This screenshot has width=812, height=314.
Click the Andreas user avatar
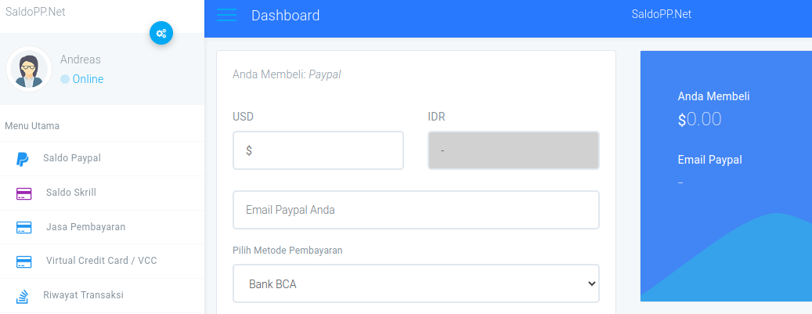click(28, 69)
